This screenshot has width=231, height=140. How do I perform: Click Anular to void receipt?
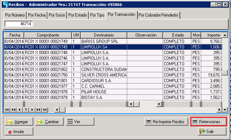tap(19, 132)
